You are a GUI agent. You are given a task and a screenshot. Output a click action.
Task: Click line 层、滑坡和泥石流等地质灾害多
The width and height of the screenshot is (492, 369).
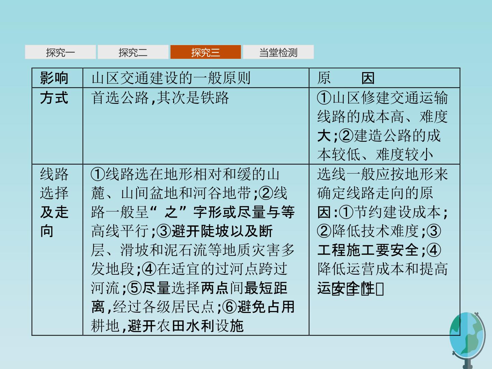click(x=193, y=250)
